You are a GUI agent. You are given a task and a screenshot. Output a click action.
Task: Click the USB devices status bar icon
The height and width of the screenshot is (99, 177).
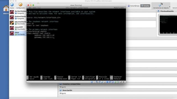[102, 82]
